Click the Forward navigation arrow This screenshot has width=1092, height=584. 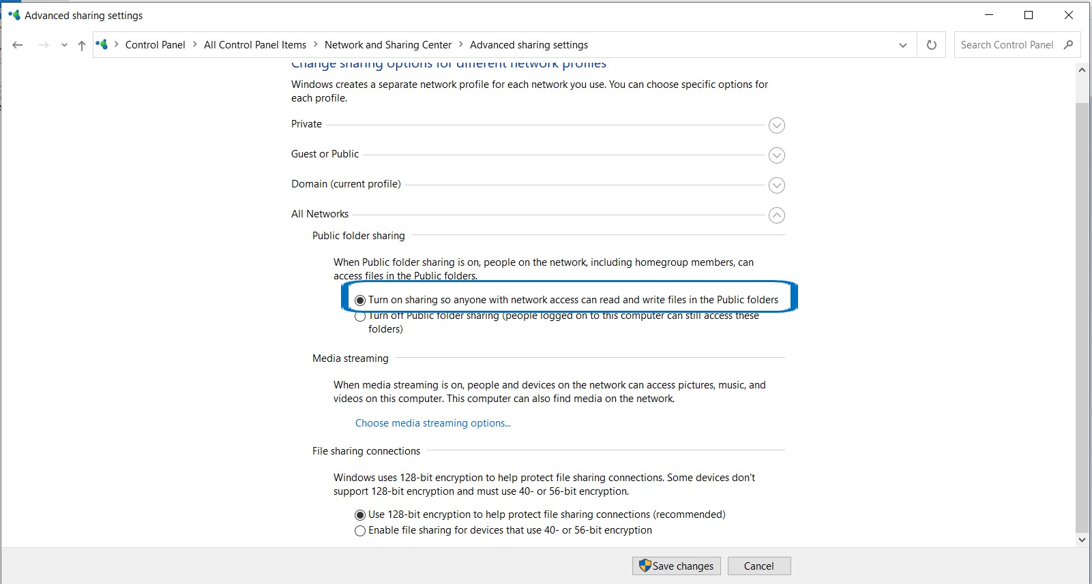coord(44,45)
